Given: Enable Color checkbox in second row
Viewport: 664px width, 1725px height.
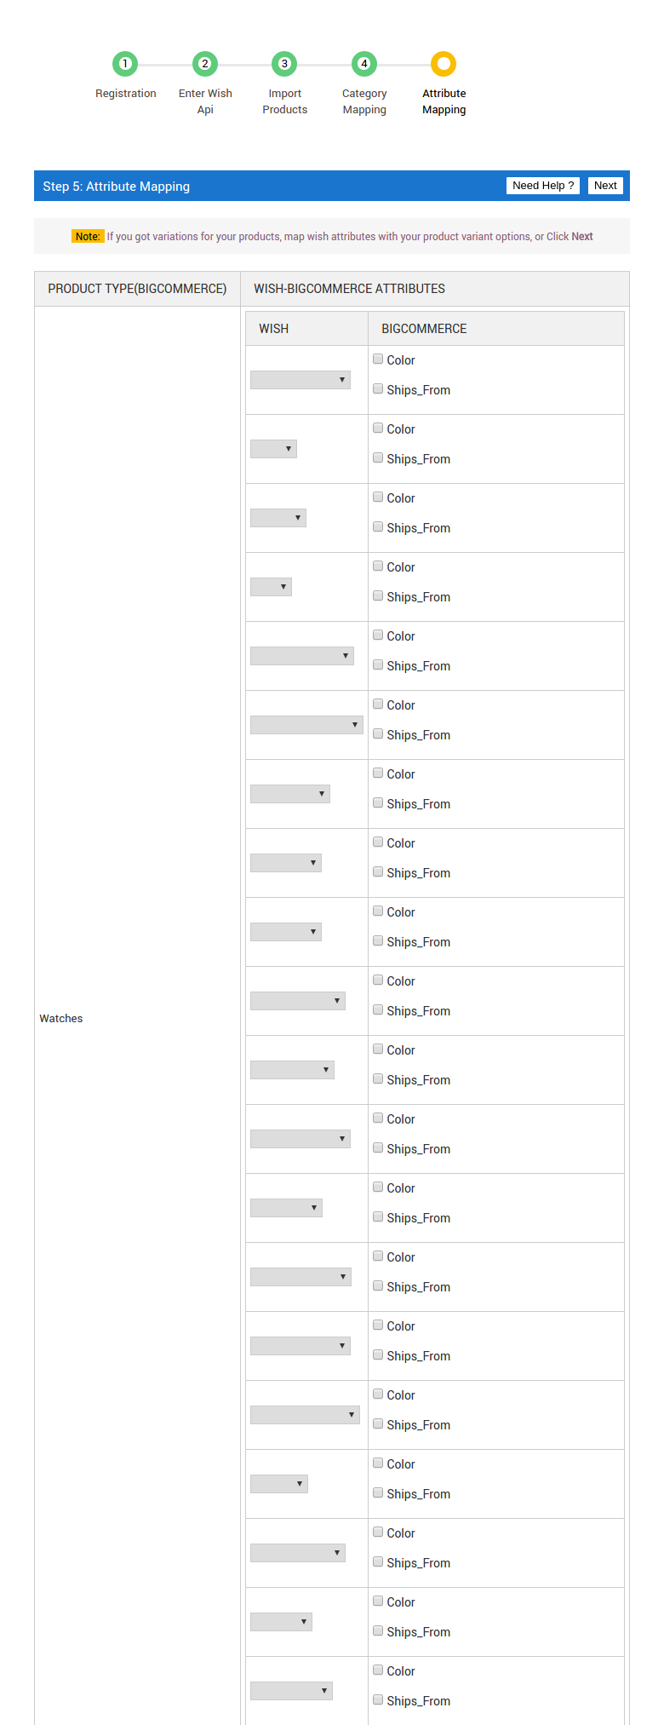Looking at the screenshot, I should pyautogui.click(x=378, y=428).
